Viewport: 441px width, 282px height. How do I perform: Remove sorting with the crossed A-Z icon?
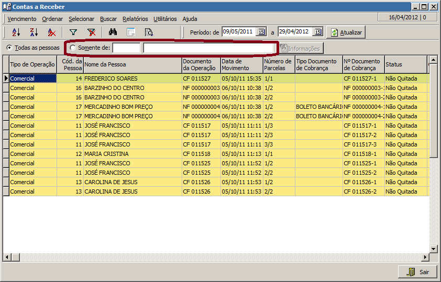[51, 32]
